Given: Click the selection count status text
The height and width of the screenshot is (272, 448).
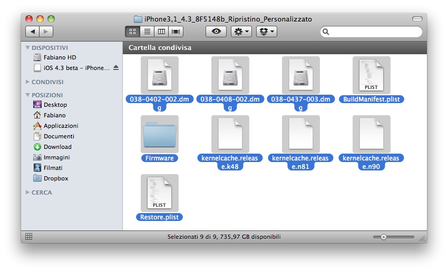Looking at the screenshot, I should tap(223, 237).
